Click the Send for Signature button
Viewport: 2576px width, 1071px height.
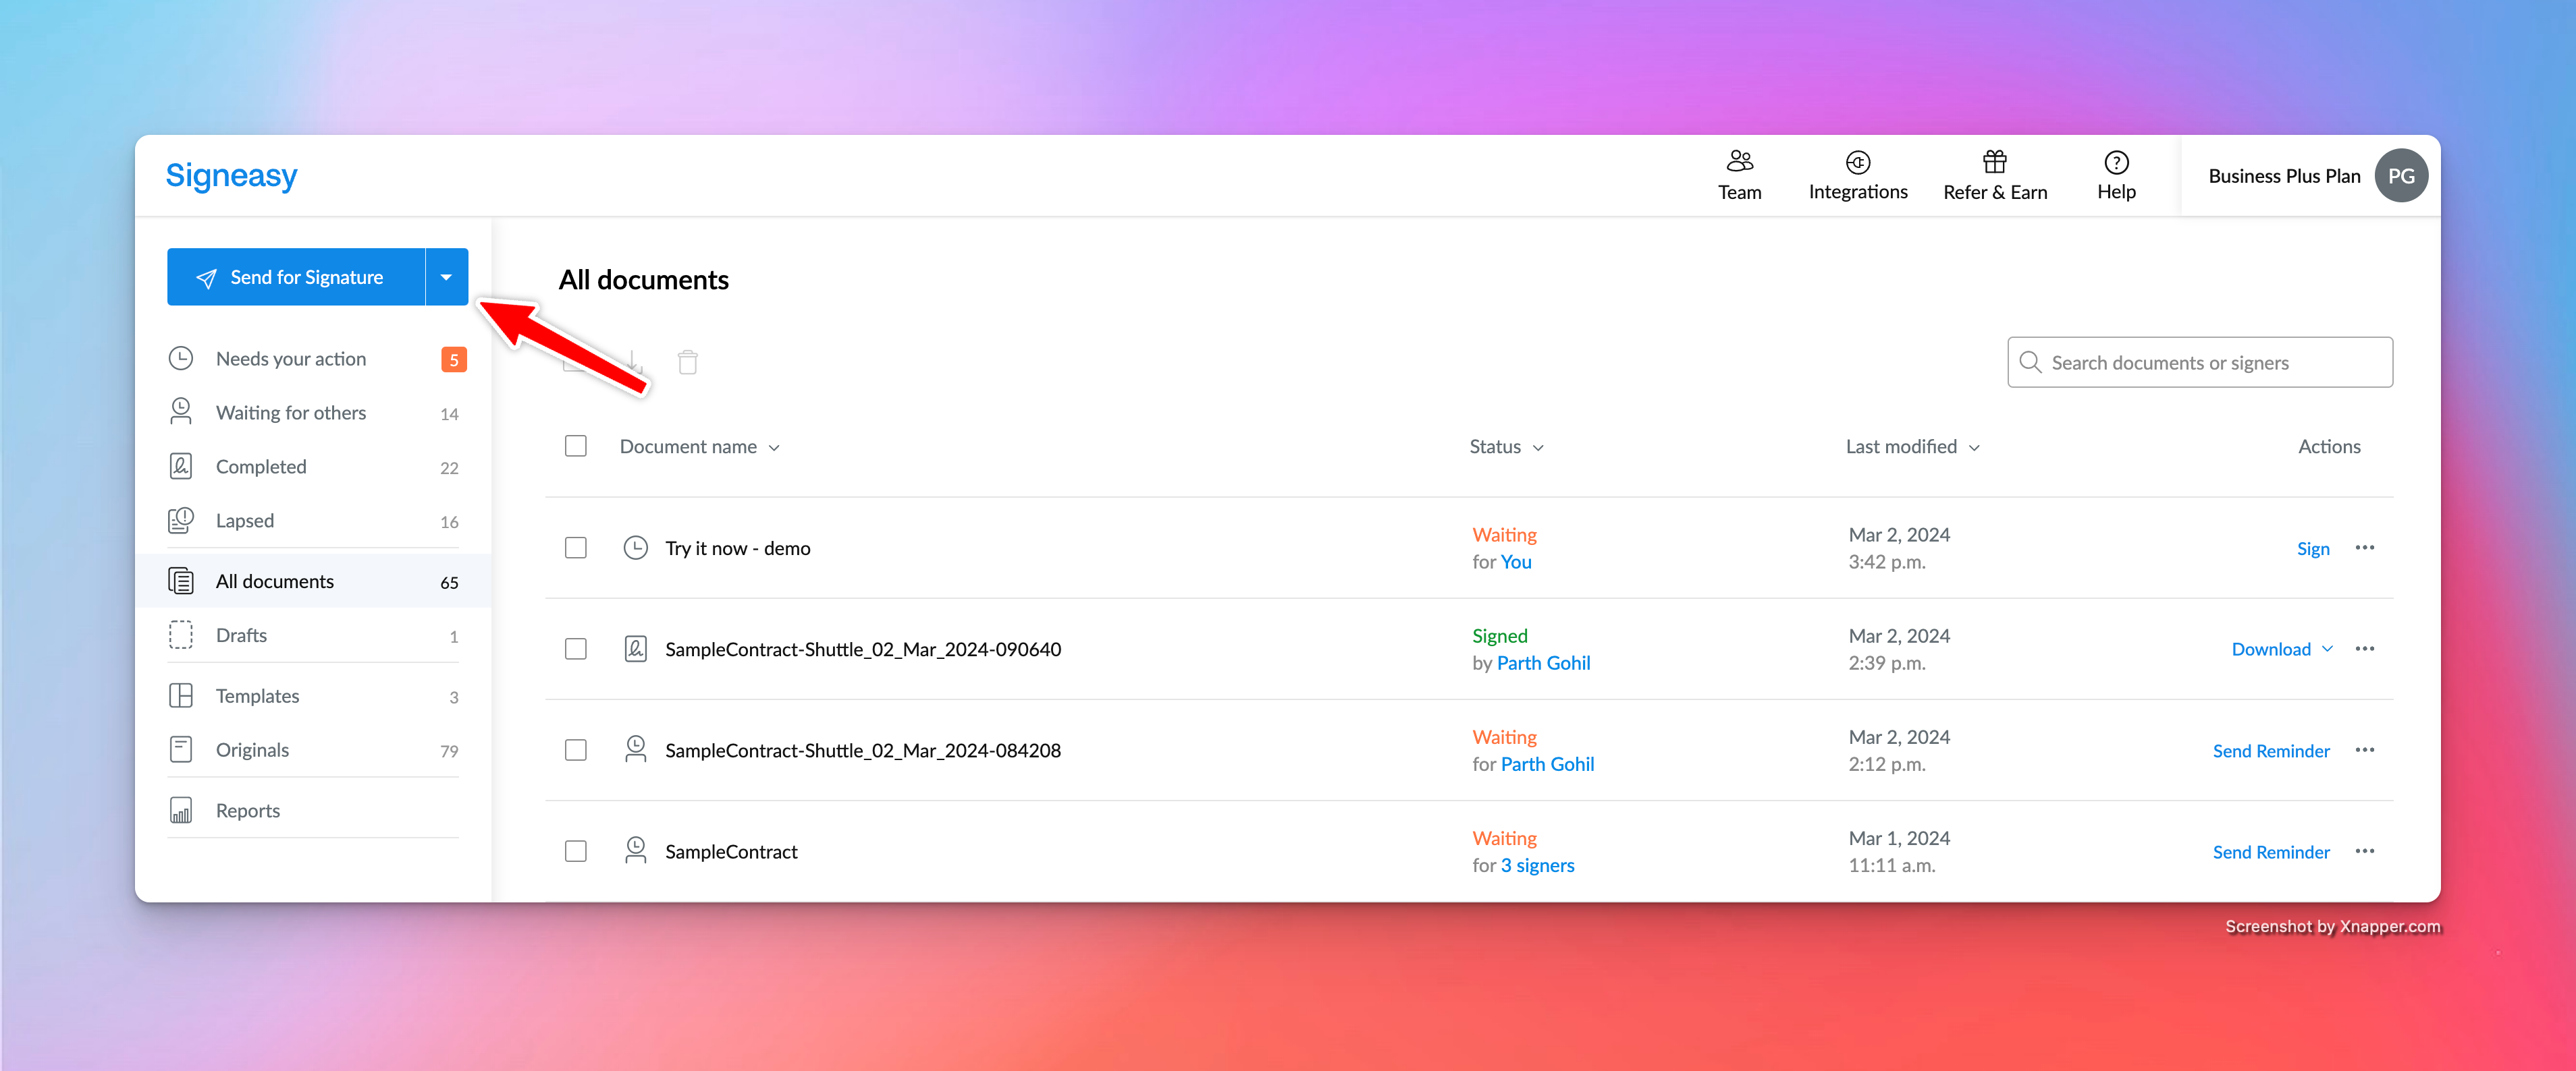(x=296, y=277)
